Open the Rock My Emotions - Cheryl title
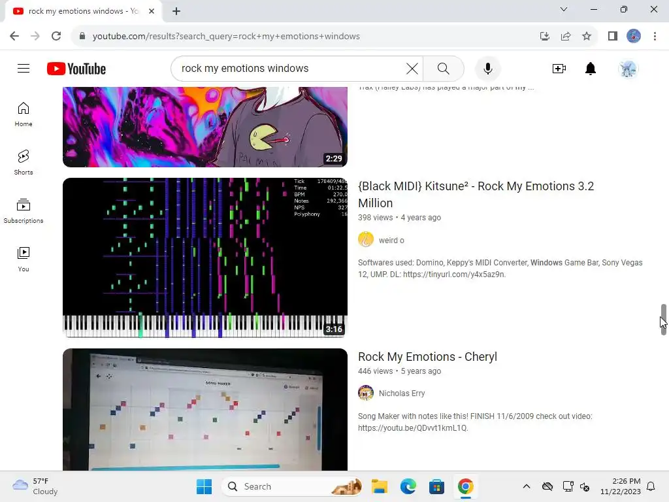This screenshot has height=502, width=669. [427, 356]
